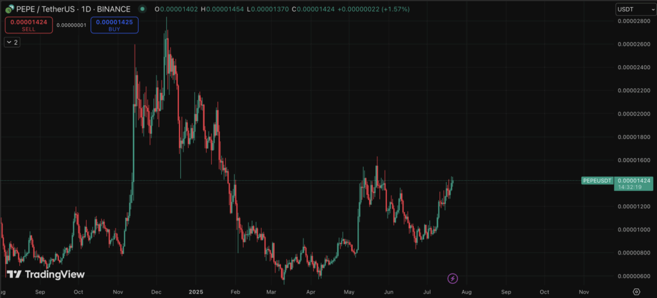Open the chart settings gear icon
Image resolution: width=657 pixels, height=298 pixels.
[x=636, y=292]
